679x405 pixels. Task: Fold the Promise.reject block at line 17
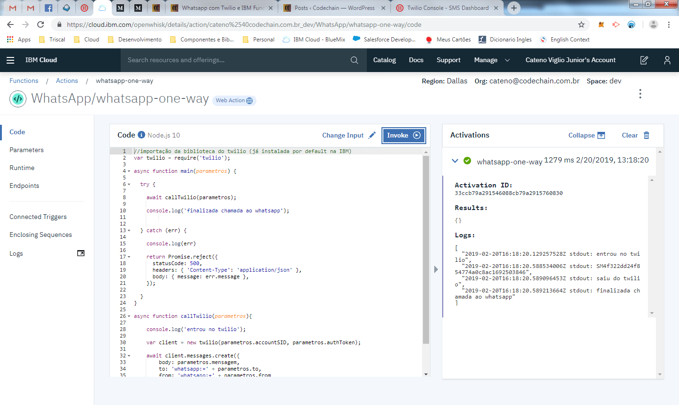tap(129, 257)
